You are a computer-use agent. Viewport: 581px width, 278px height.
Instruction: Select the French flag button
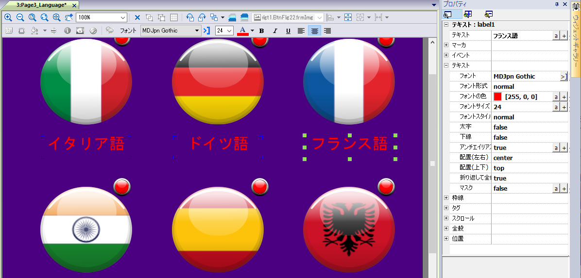(349, 81)
